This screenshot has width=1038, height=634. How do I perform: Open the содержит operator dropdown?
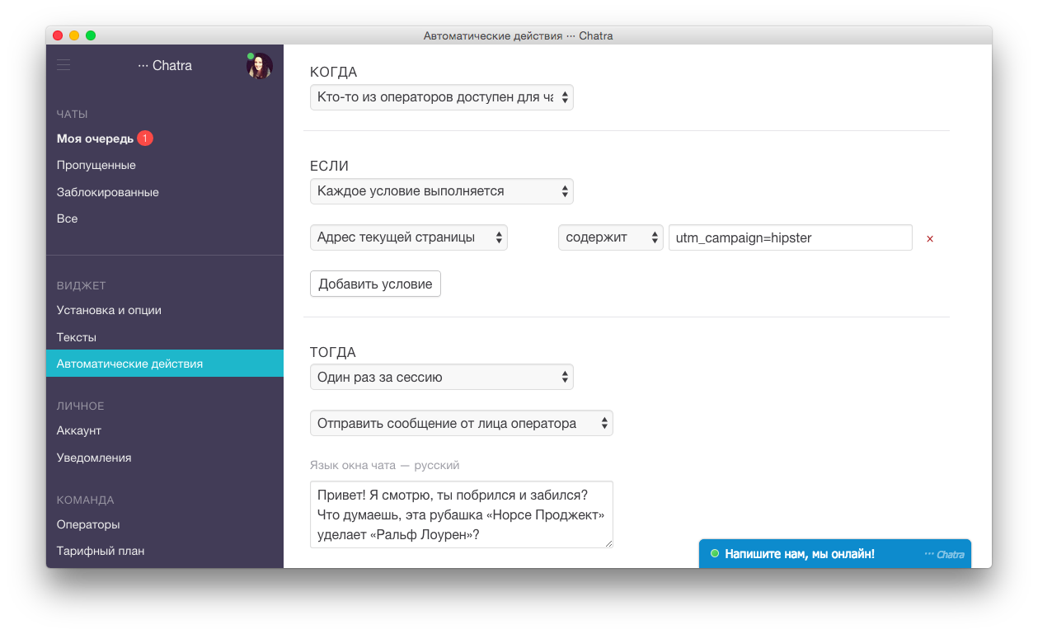pos(610,237)
